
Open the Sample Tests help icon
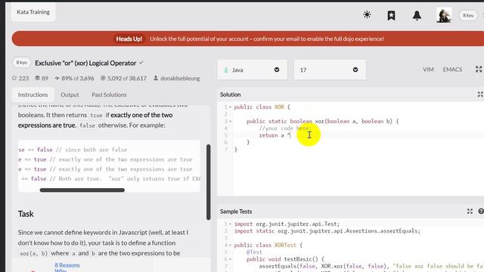481,212
